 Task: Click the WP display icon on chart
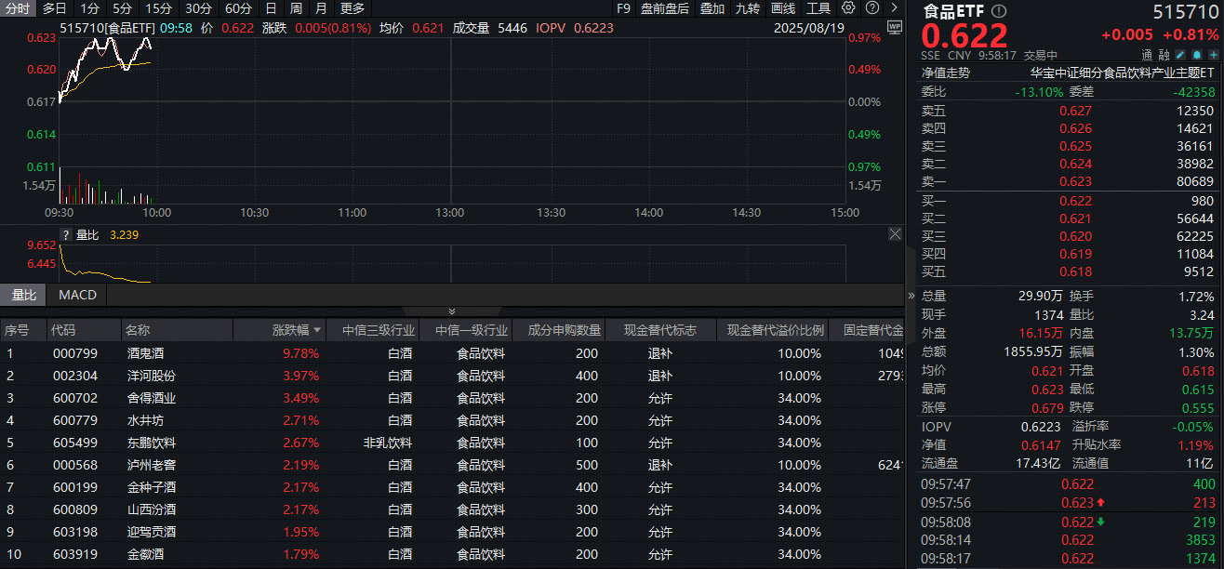point(895,28)
